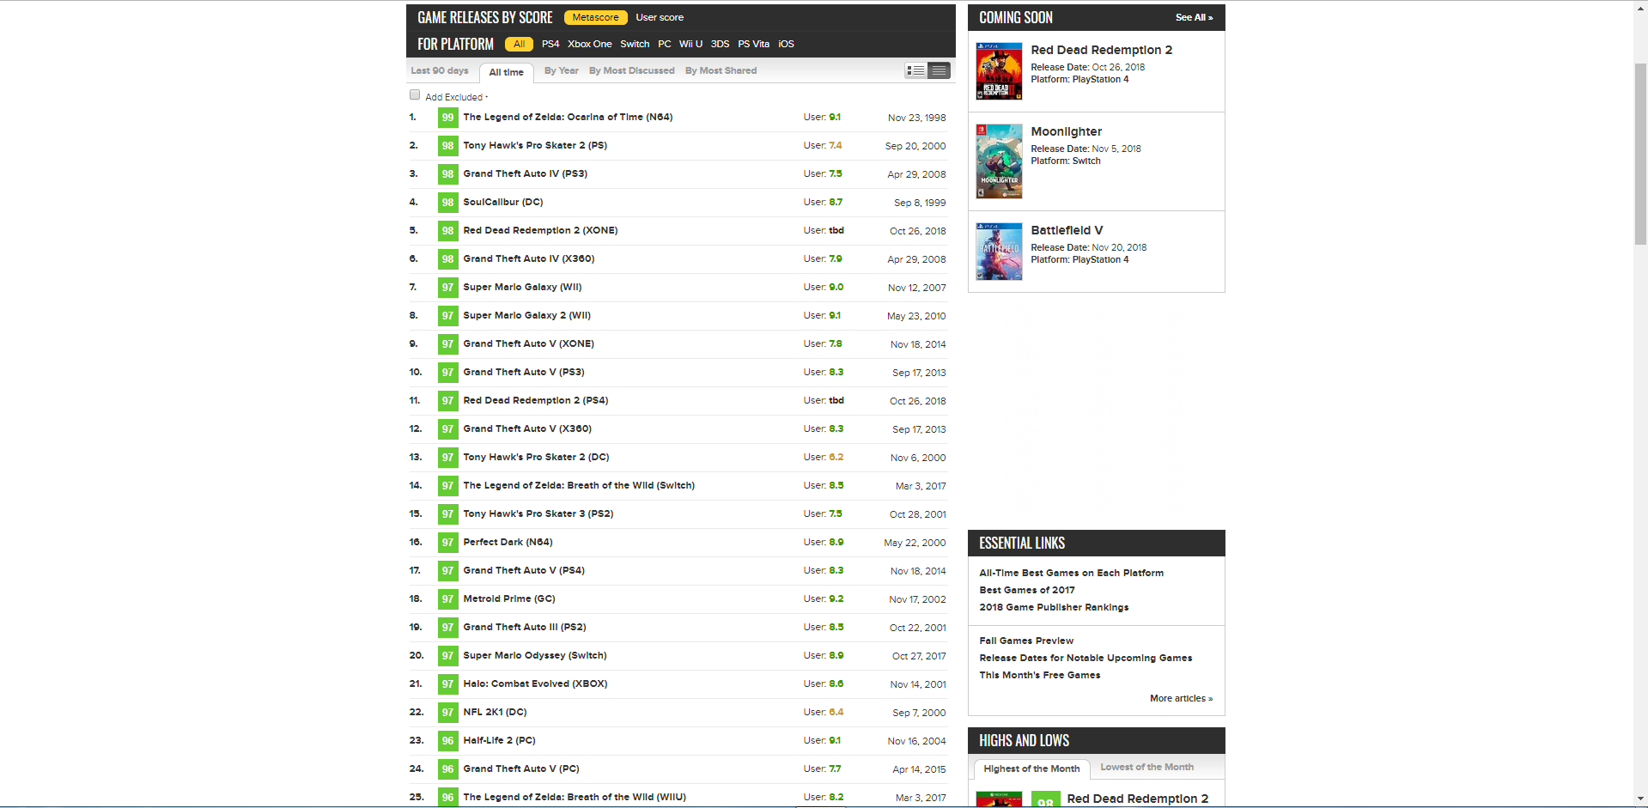This screenshot has width=1648, height=808.
Task: Open Moonlighter Coming Soon title
Action: coord(1066,131)
